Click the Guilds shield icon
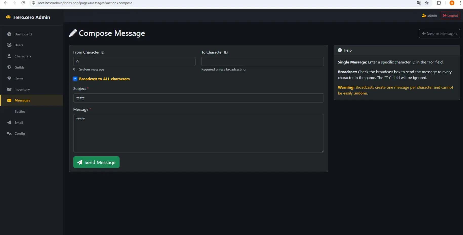This screenshot has width=463, height=235. 9,67
